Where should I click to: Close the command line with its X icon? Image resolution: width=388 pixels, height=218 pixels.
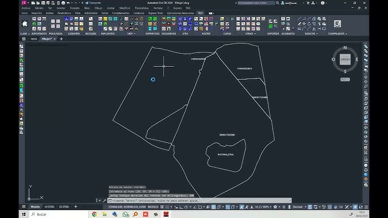coord(100,200)
